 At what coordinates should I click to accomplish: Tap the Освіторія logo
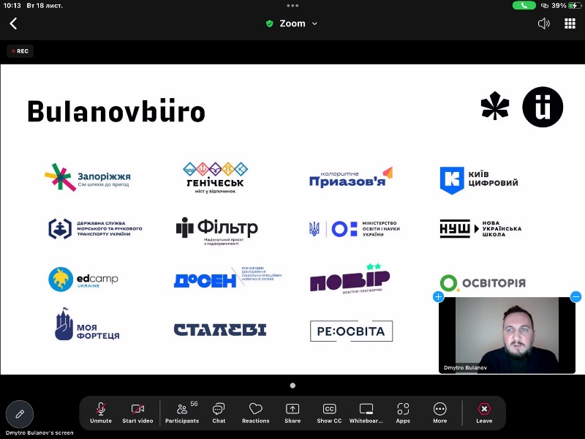coord(483,282)
